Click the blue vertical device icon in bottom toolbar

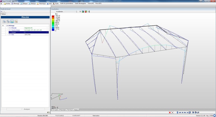click(x=177, y=112)
